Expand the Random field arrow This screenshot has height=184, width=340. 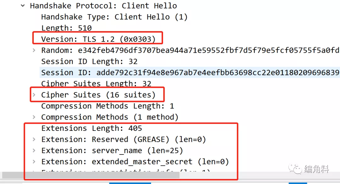click(34, 50)
